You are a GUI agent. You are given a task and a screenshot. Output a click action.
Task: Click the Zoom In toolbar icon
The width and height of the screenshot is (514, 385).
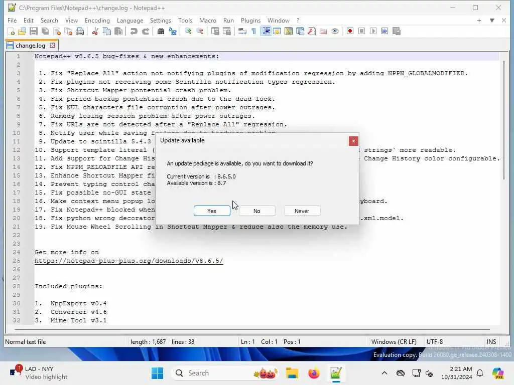188,32
